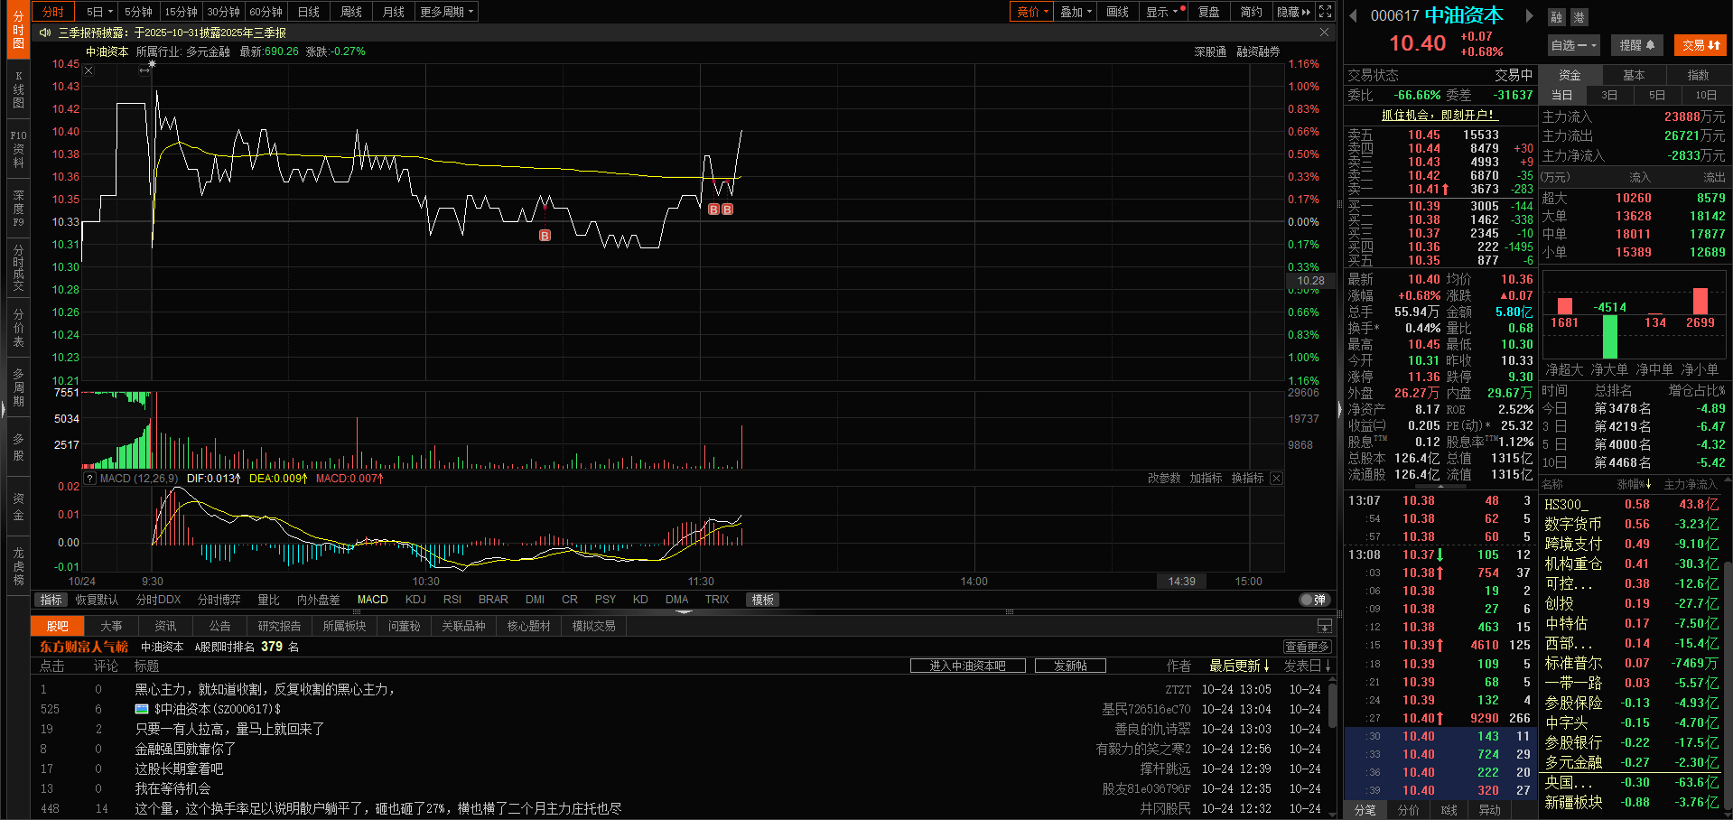The height and width of the screenshot is (820, 1733).
Task: Switch to the 分时 chart tab
Action: tap(53, 12)
